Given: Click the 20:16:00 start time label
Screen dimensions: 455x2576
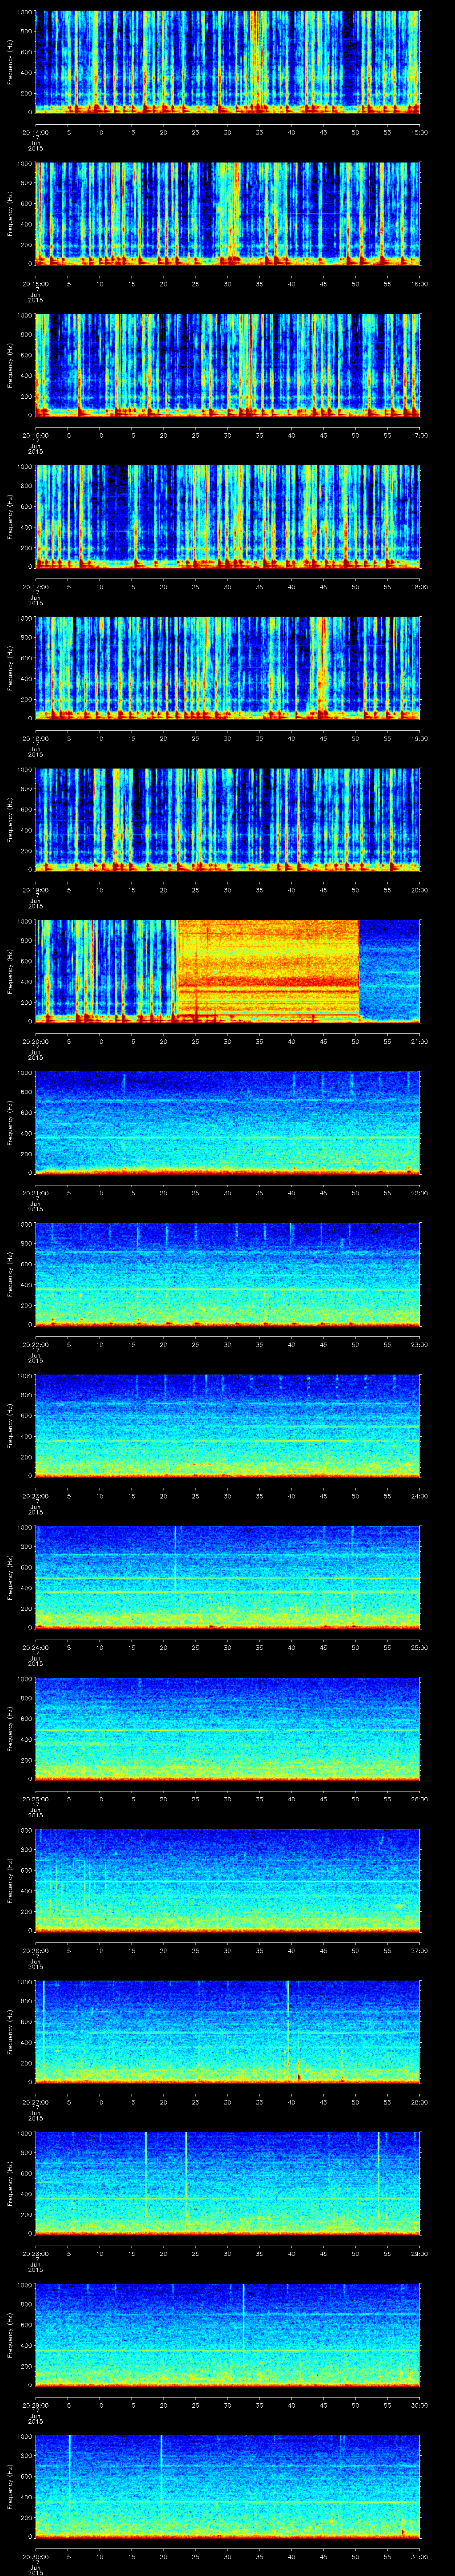Looking at the screenshot, I should (36, 436).
